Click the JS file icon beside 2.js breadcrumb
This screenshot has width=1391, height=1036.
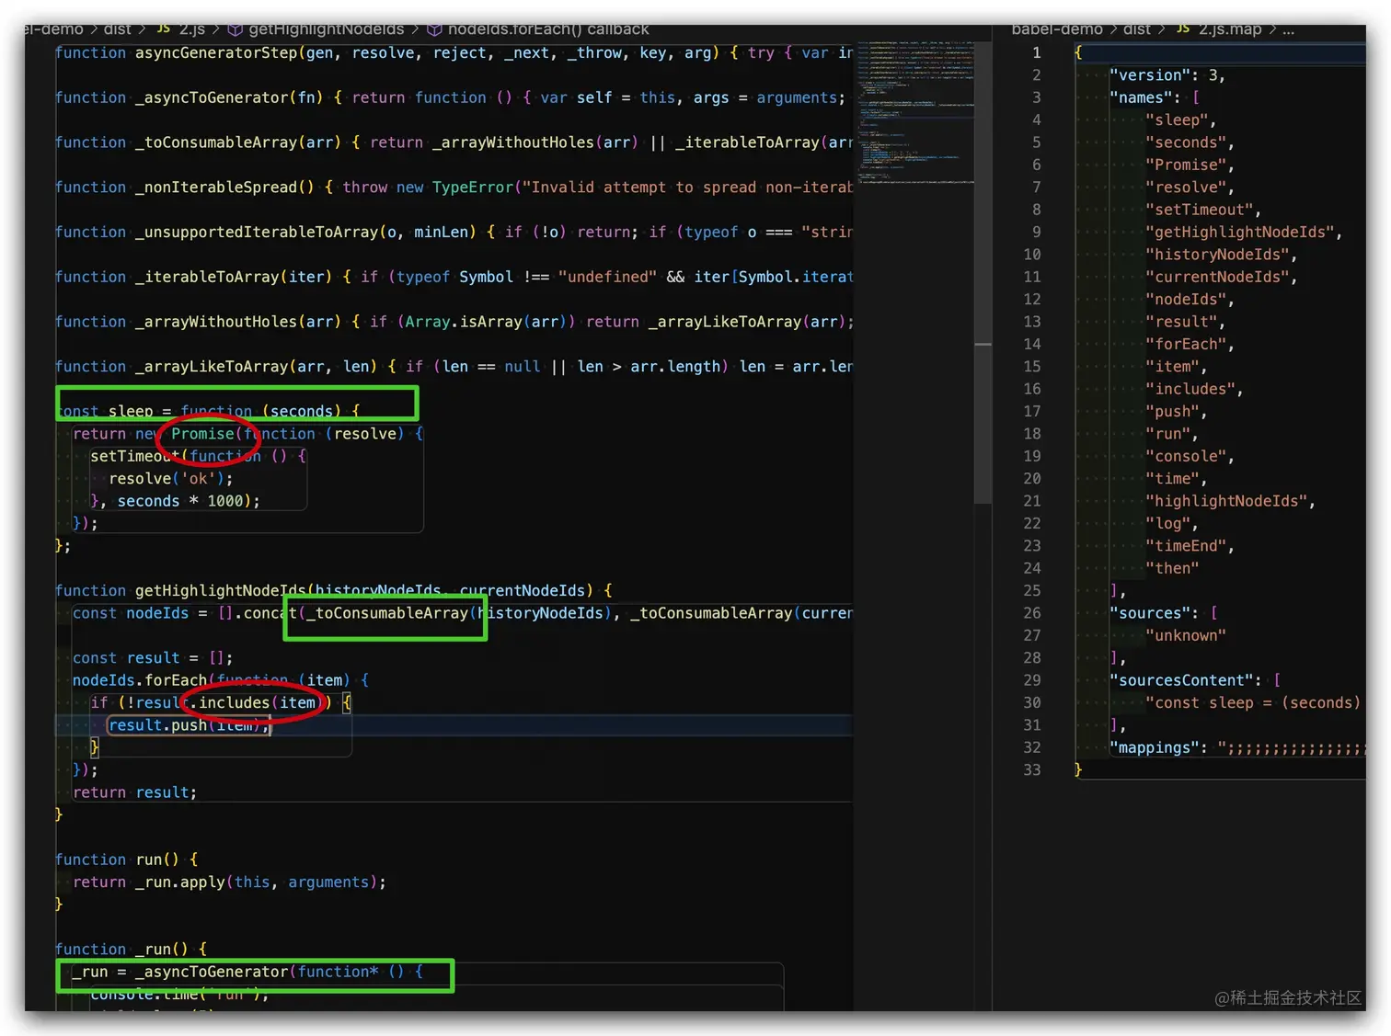[164, 29]
